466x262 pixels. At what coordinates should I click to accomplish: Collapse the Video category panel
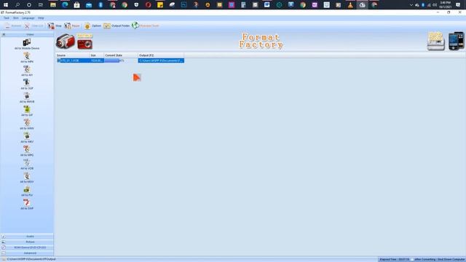tap(27, 35)
